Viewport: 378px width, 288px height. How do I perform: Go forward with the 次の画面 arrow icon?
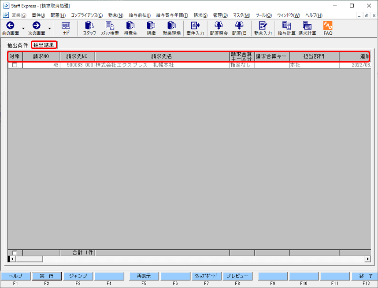click(x=37, y=25)
